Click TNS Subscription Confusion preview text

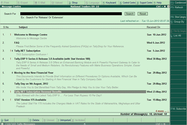[x=32, y=54]
